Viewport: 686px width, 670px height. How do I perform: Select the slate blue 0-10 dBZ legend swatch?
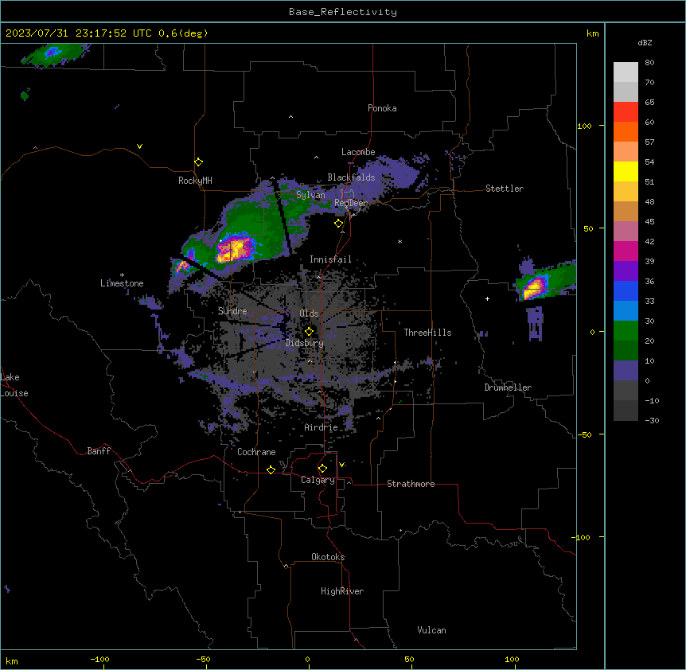[x=626, y=371]
